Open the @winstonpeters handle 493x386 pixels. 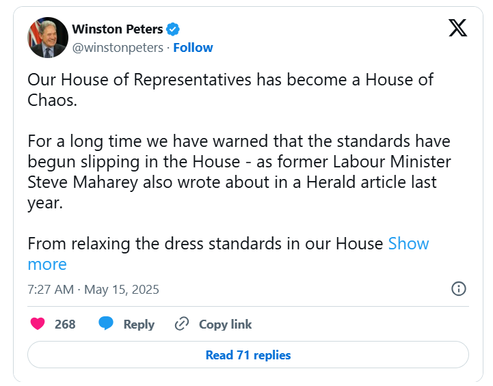(x=118, y=48)
